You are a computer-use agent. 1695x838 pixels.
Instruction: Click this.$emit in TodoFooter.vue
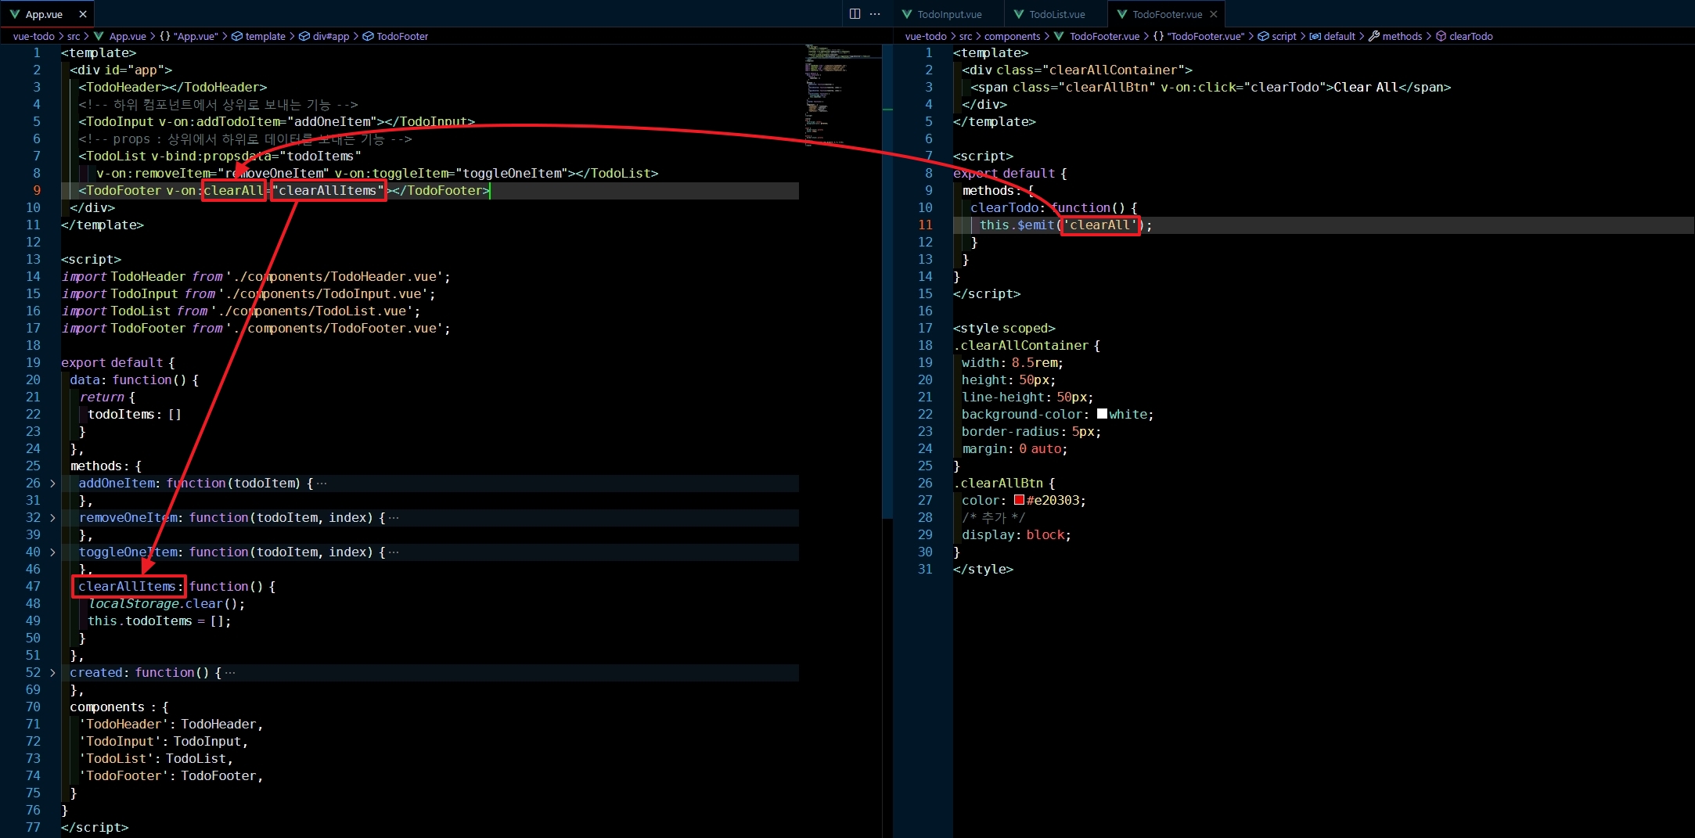pos(1017,225)
